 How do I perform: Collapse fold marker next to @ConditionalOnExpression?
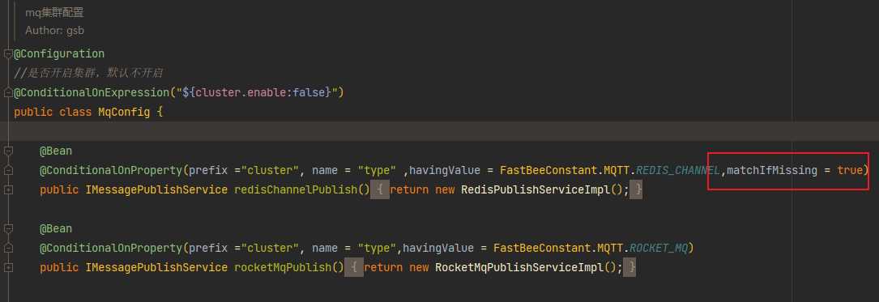coord(8,91)
